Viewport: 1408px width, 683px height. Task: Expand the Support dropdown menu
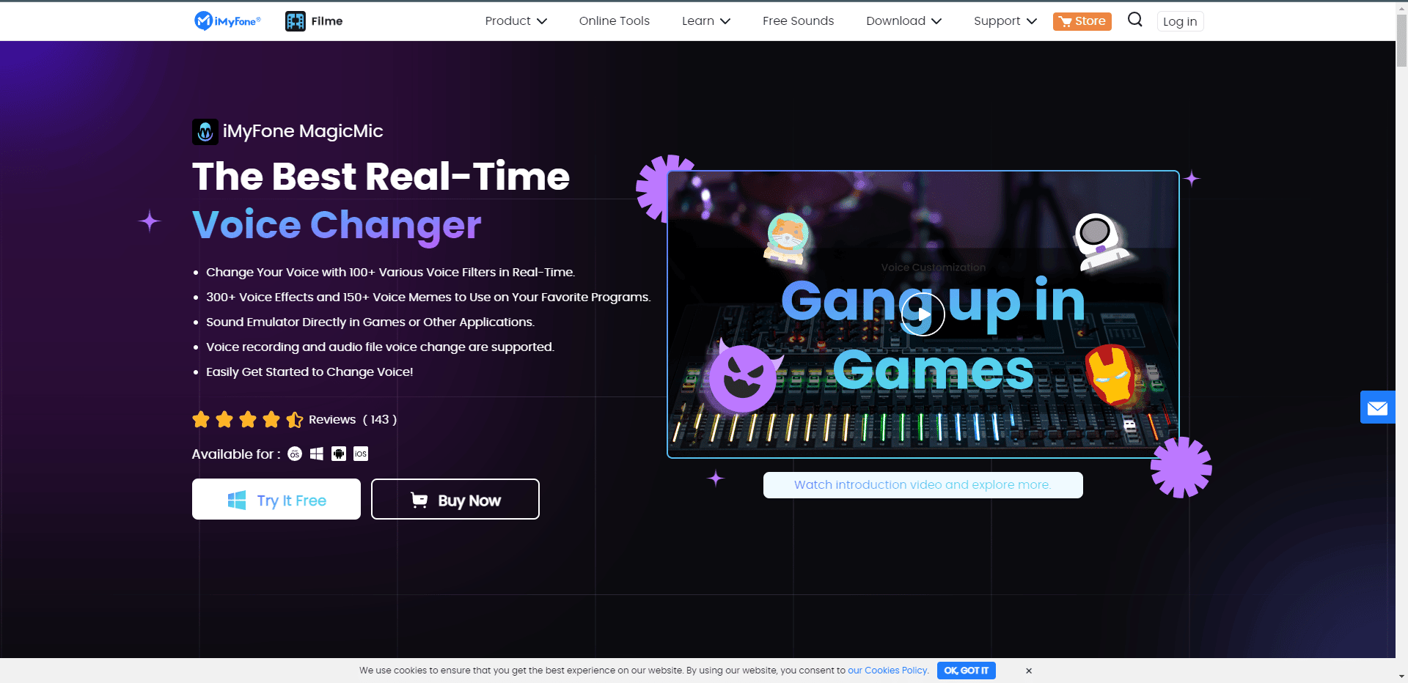point(1005,21)
